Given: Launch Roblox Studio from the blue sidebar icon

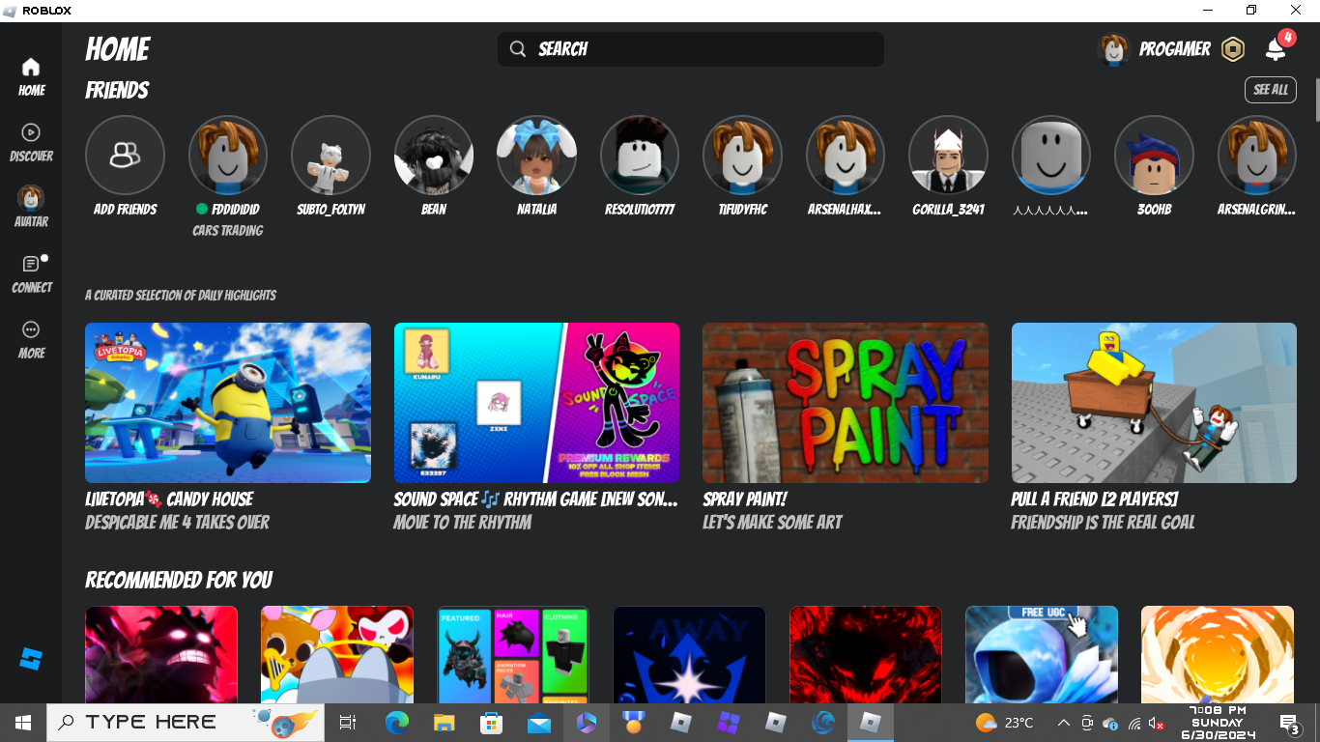Looking at the screenshot, I should click(x=31, y=660).
